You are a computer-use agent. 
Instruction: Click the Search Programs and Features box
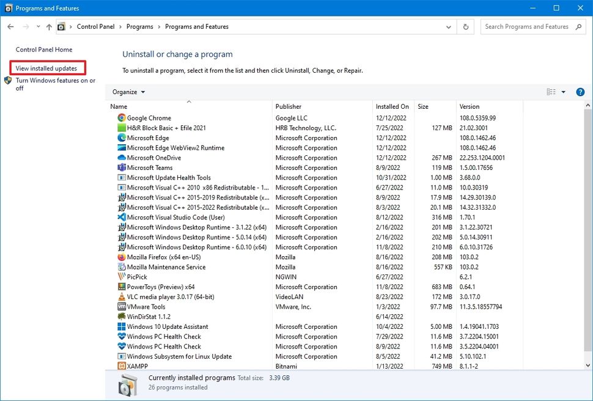(527, 26)
